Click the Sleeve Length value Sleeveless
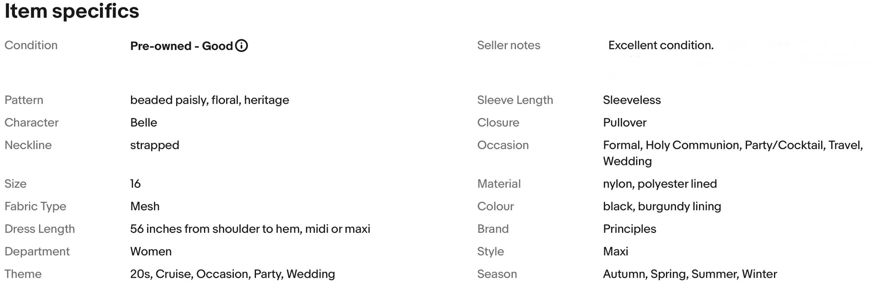 point(632,100)
